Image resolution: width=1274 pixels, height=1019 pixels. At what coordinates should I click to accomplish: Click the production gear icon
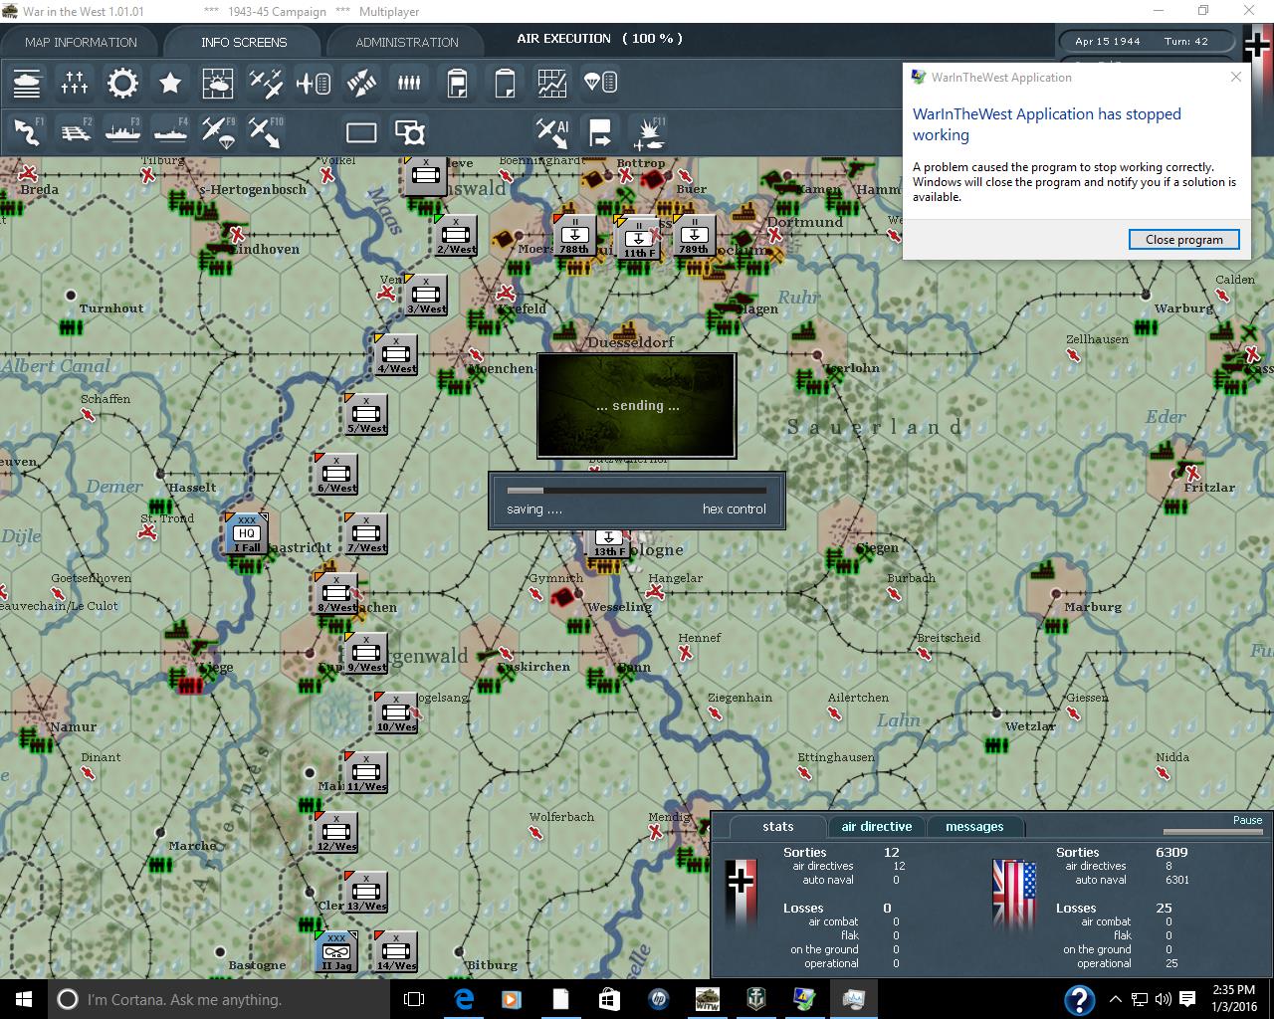click(122, 83)
